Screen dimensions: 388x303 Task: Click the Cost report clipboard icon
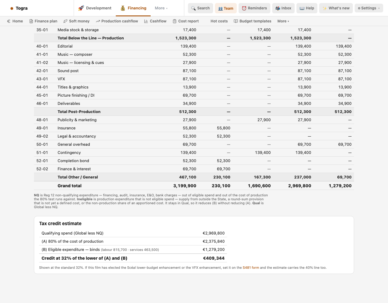[x=175, y=21]
